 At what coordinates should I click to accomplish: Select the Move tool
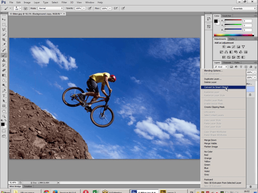[x=4, y=19]
